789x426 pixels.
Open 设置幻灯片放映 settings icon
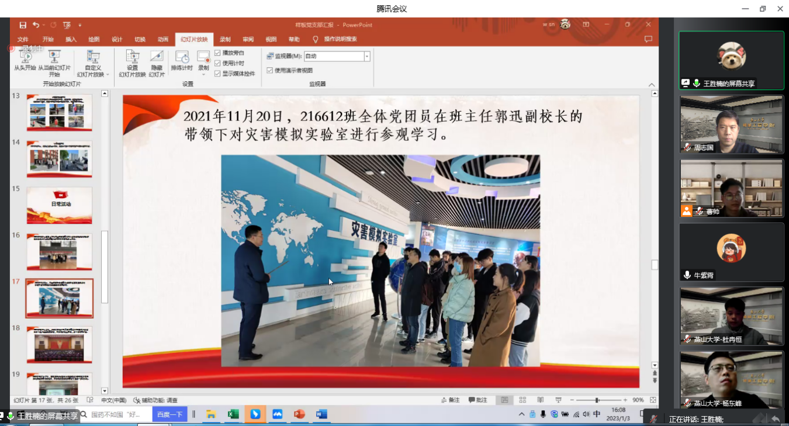coord(133,57)
